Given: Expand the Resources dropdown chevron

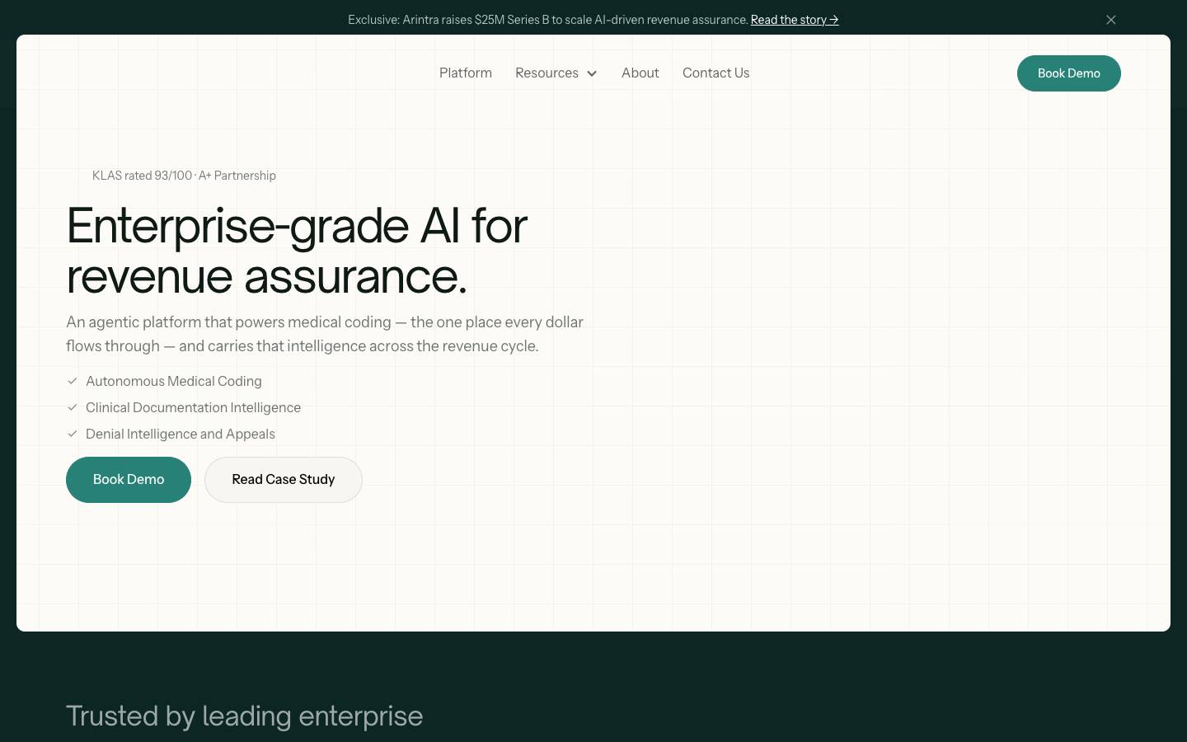Looking at the screenshot, I should (x=592, y=73).
